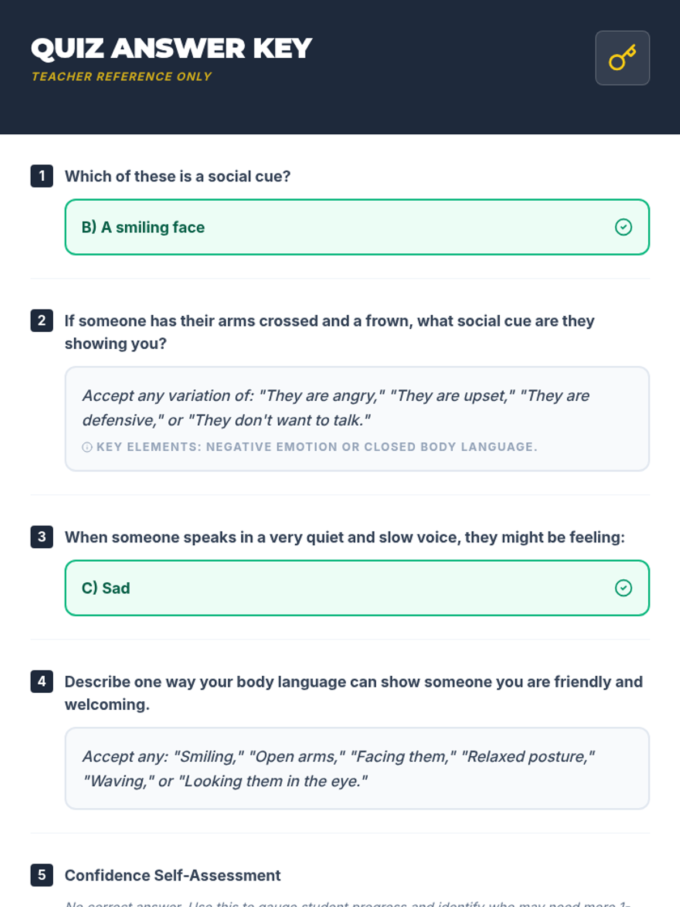The image size is (680, 907).
Task: Click the arms crossed and a frown question
Action: (x=329, y=332)
